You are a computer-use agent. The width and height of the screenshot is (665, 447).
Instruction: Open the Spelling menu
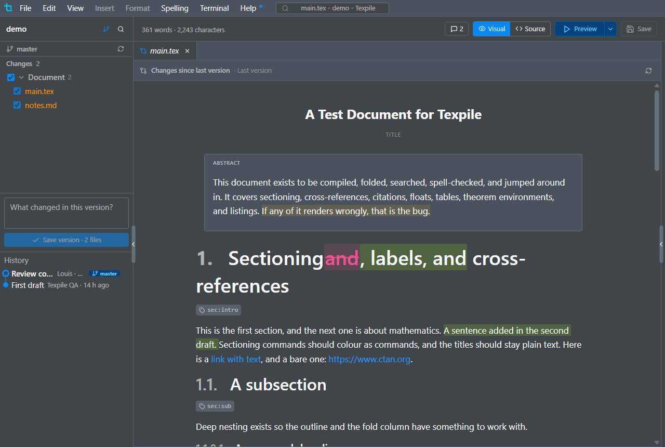pyautogui.click(x=175, y=8)
